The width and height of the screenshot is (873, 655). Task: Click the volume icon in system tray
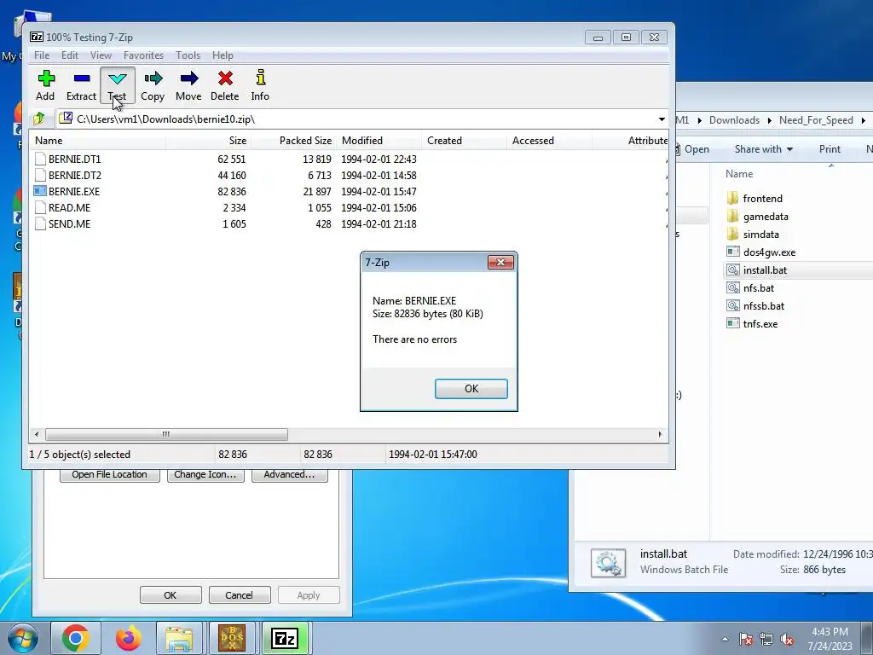point(787,640)
